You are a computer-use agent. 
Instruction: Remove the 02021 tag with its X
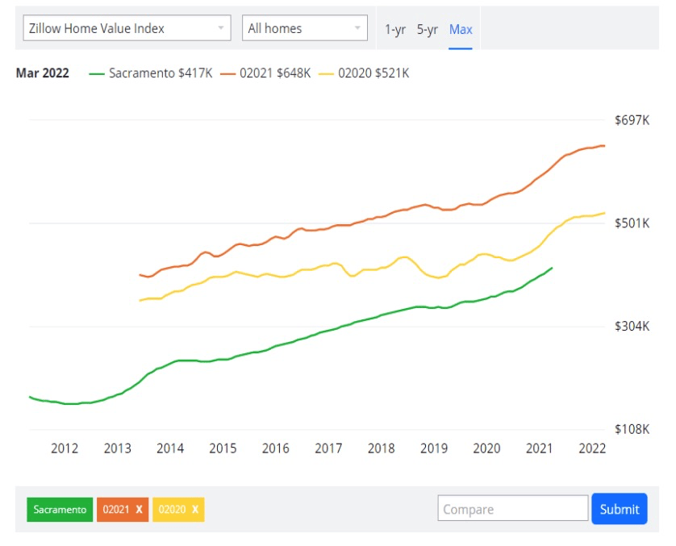pos(140,510)
